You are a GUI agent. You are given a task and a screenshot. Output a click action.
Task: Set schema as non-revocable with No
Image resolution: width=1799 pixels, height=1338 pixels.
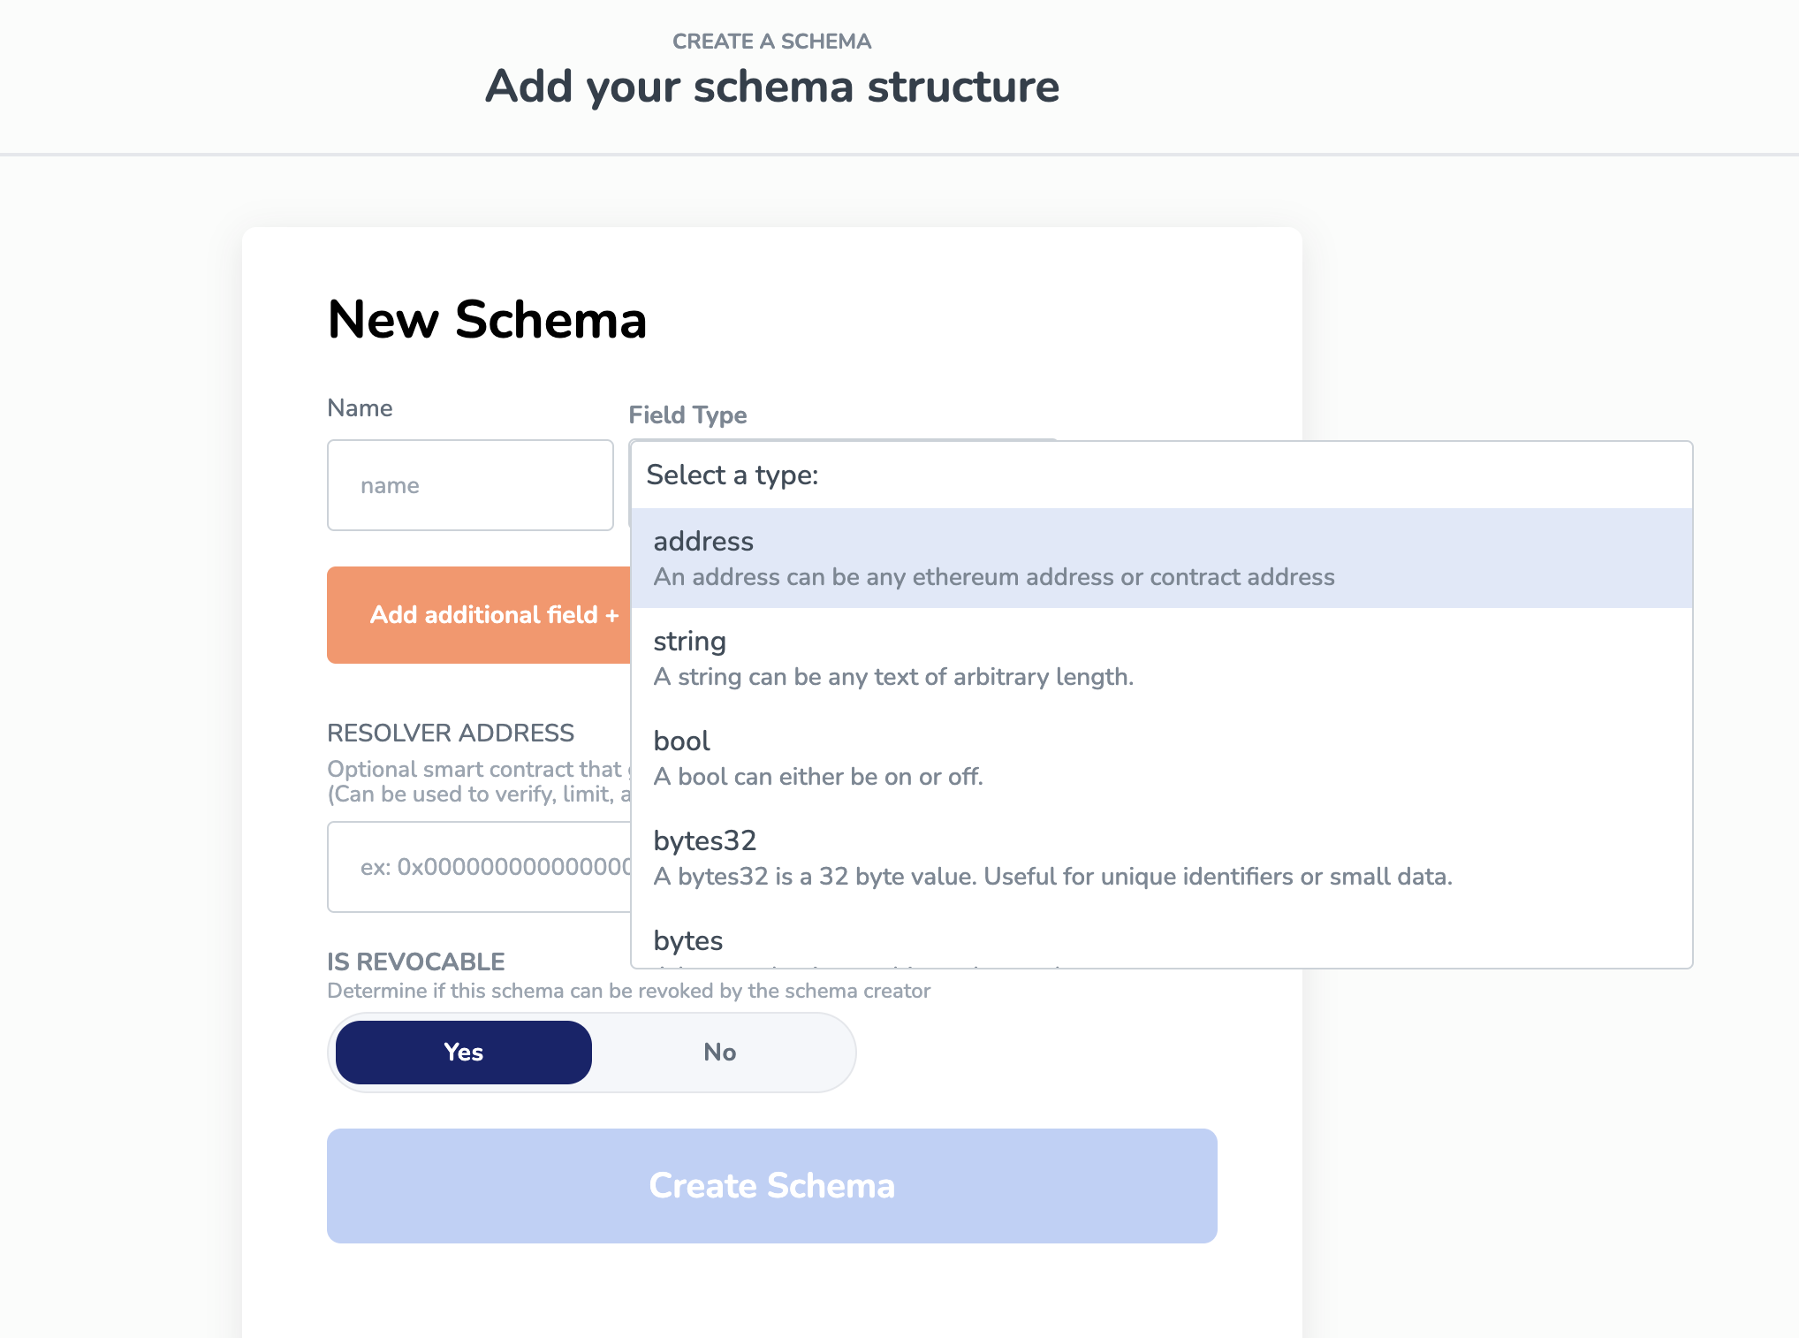720,1052
